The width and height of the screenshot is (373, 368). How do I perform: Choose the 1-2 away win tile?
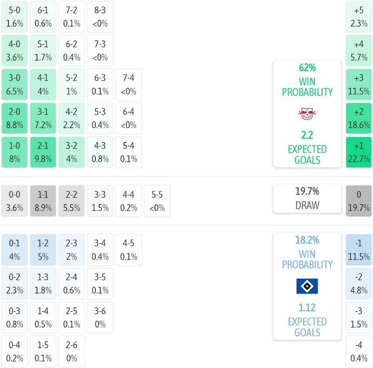coord(43,250)
